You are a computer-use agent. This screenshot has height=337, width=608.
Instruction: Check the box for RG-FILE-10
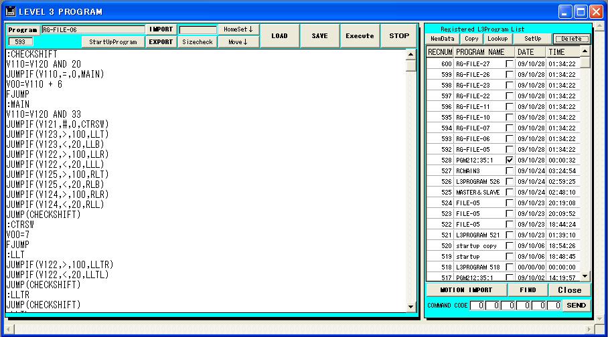510,118
